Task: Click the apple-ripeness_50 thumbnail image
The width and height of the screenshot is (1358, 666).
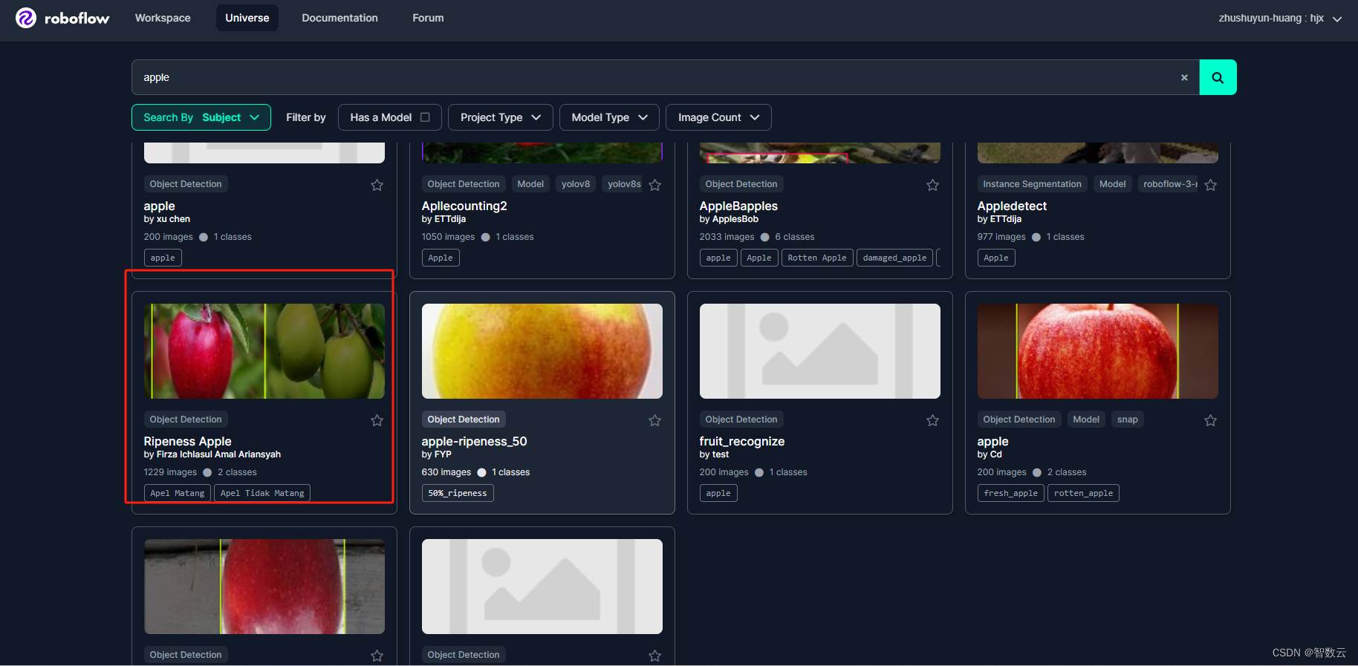Action: [542, 351]
